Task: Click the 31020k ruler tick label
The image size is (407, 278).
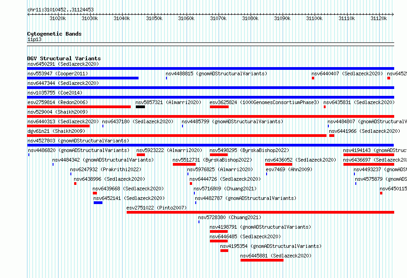Action: [x=58, y=18]
